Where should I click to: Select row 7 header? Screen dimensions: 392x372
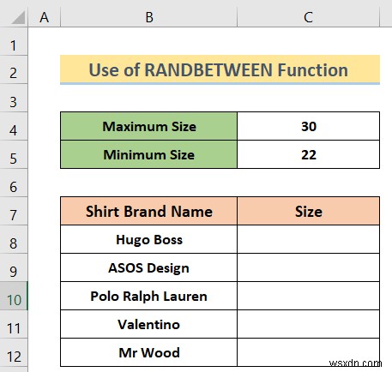click(x=14, y=211)
